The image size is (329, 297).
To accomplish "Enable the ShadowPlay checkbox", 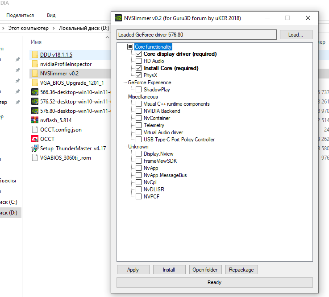I will coord(138,90).
